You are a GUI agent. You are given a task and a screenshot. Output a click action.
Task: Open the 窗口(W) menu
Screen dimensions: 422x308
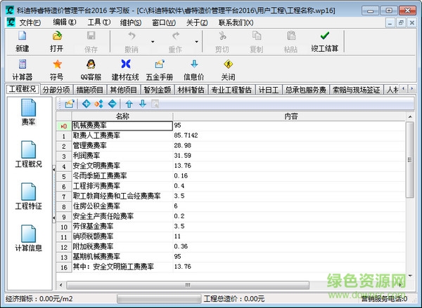pyautogui.click(x=164, y=22)
